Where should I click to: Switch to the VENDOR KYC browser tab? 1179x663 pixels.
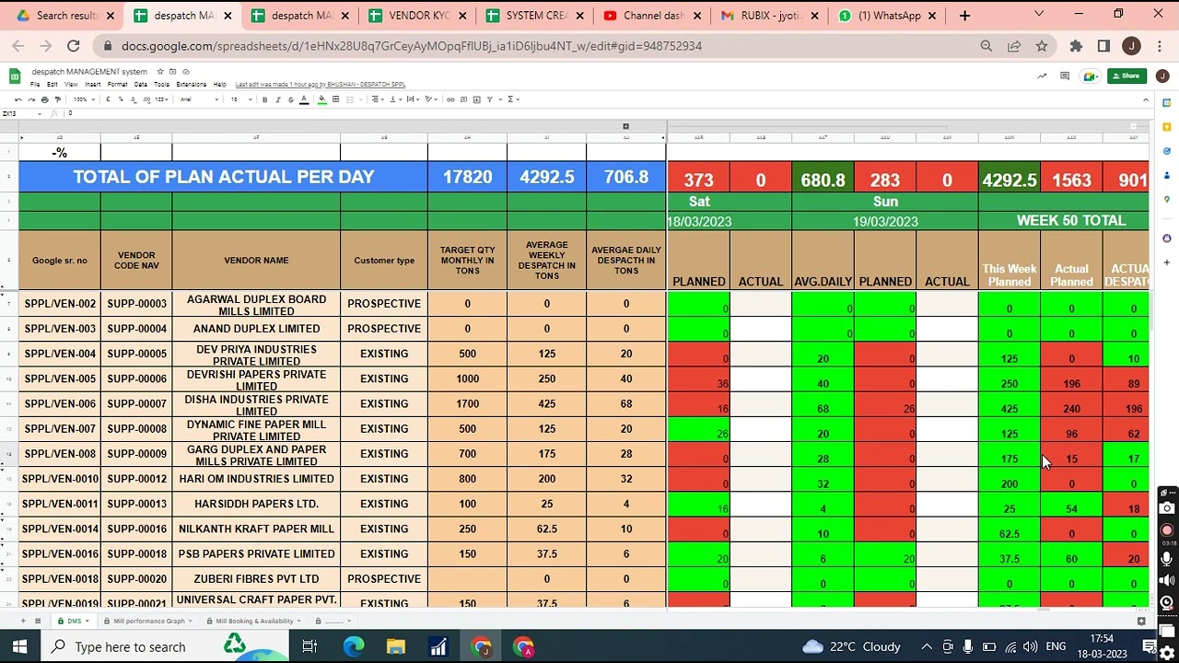click(419, 16)
